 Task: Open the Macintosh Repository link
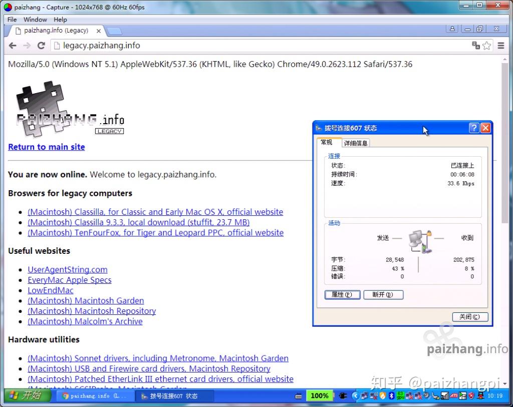(92, 311)
